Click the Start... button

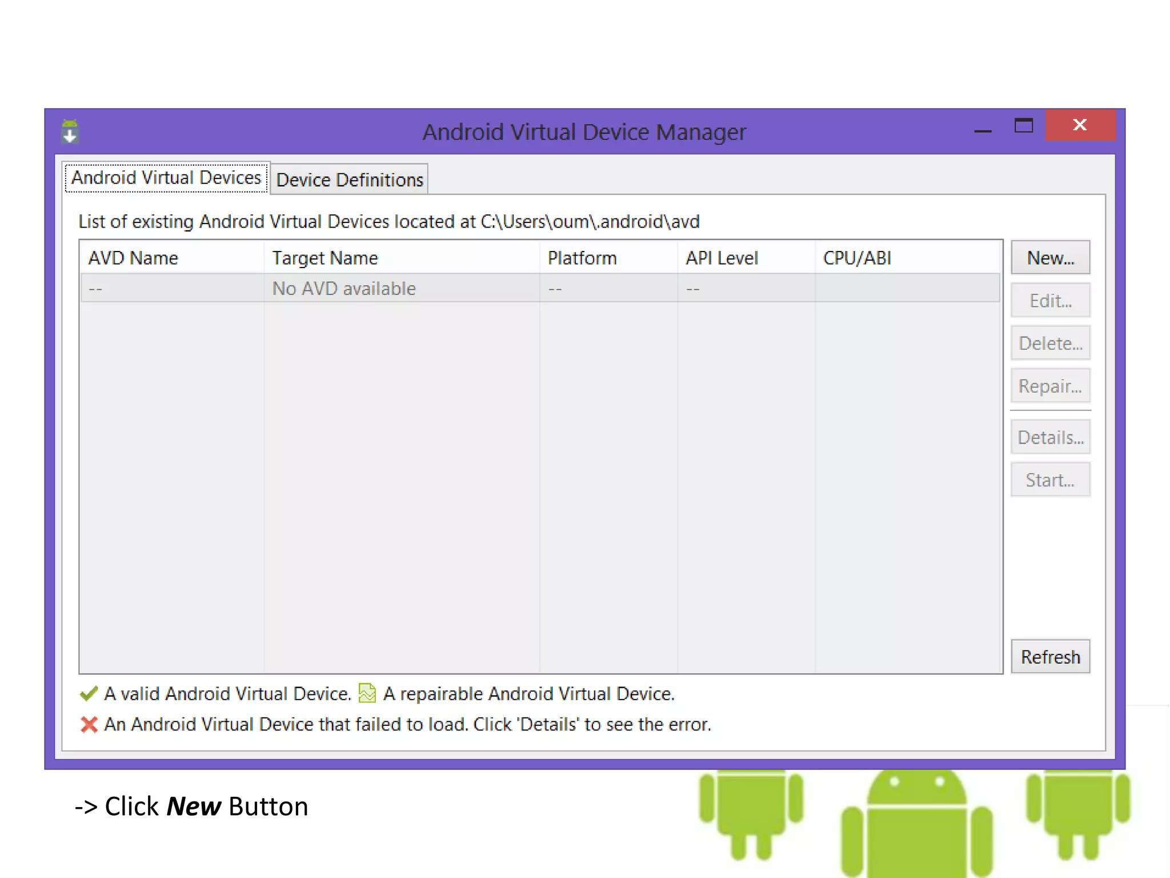pos(1050,480)
